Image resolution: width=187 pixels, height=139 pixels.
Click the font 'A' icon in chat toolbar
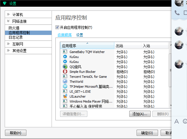pyautogui.click(x=176, y=122)
